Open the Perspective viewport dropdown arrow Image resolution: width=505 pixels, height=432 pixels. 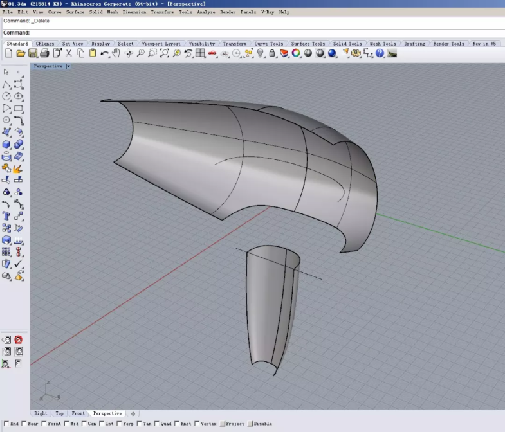point(68,66)
